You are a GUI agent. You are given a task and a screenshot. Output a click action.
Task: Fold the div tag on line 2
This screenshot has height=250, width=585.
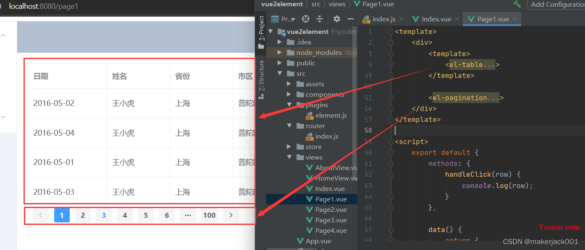391,42
